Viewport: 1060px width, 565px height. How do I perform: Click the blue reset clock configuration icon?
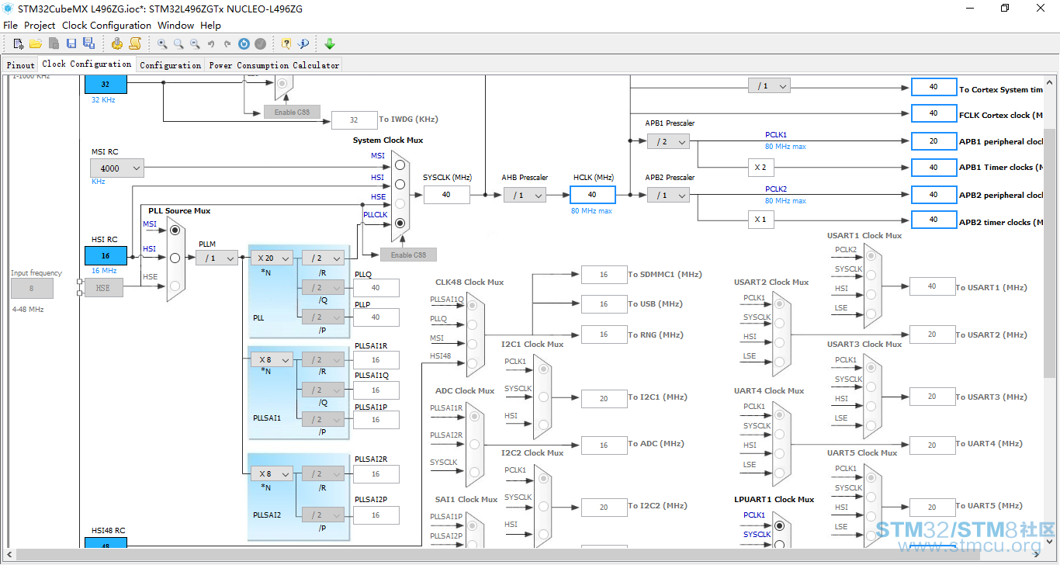click(244, 44)
